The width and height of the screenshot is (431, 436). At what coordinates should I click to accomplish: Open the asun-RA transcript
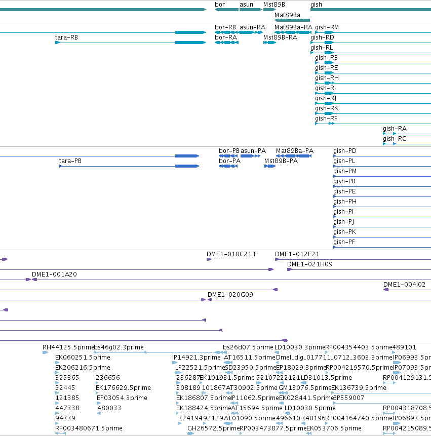click(x=251, y=32)
